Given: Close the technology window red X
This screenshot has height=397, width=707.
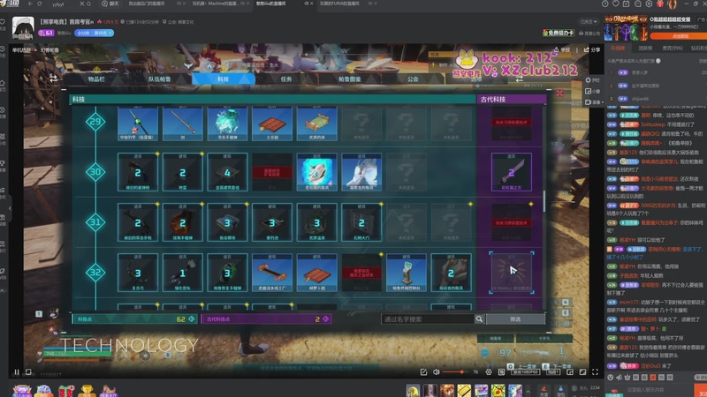Looking at the screenshot, I should [x=559, y=94].
